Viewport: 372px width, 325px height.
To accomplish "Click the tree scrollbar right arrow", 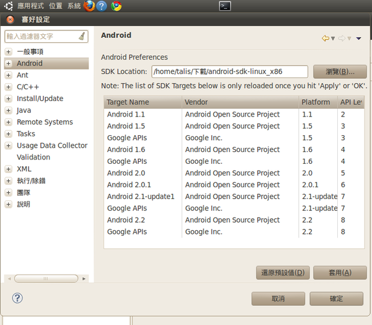I will click(84, 278).
